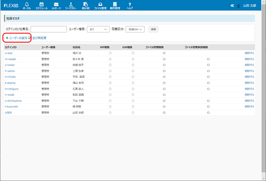Screen dimensions: 266x181
Task: Click 削除する in the c-shimoyama row
Action: click(x=249, y=101)
